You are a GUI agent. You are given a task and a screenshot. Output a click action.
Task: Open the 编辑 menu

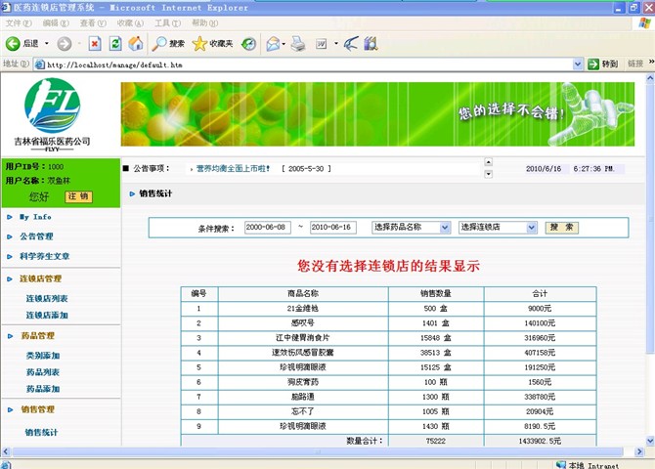[56, 23]
